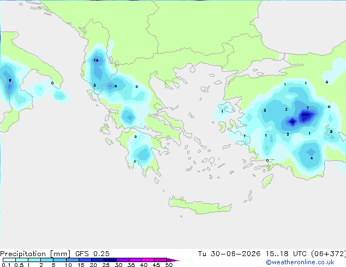Click the 10–15 mm legend swatch
The width and height of the screenshot is (346, 267).
pos(72,260)
